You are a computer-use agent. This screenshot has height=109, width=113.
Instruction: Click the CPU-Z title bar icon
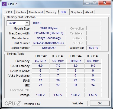tap(4, 4)
